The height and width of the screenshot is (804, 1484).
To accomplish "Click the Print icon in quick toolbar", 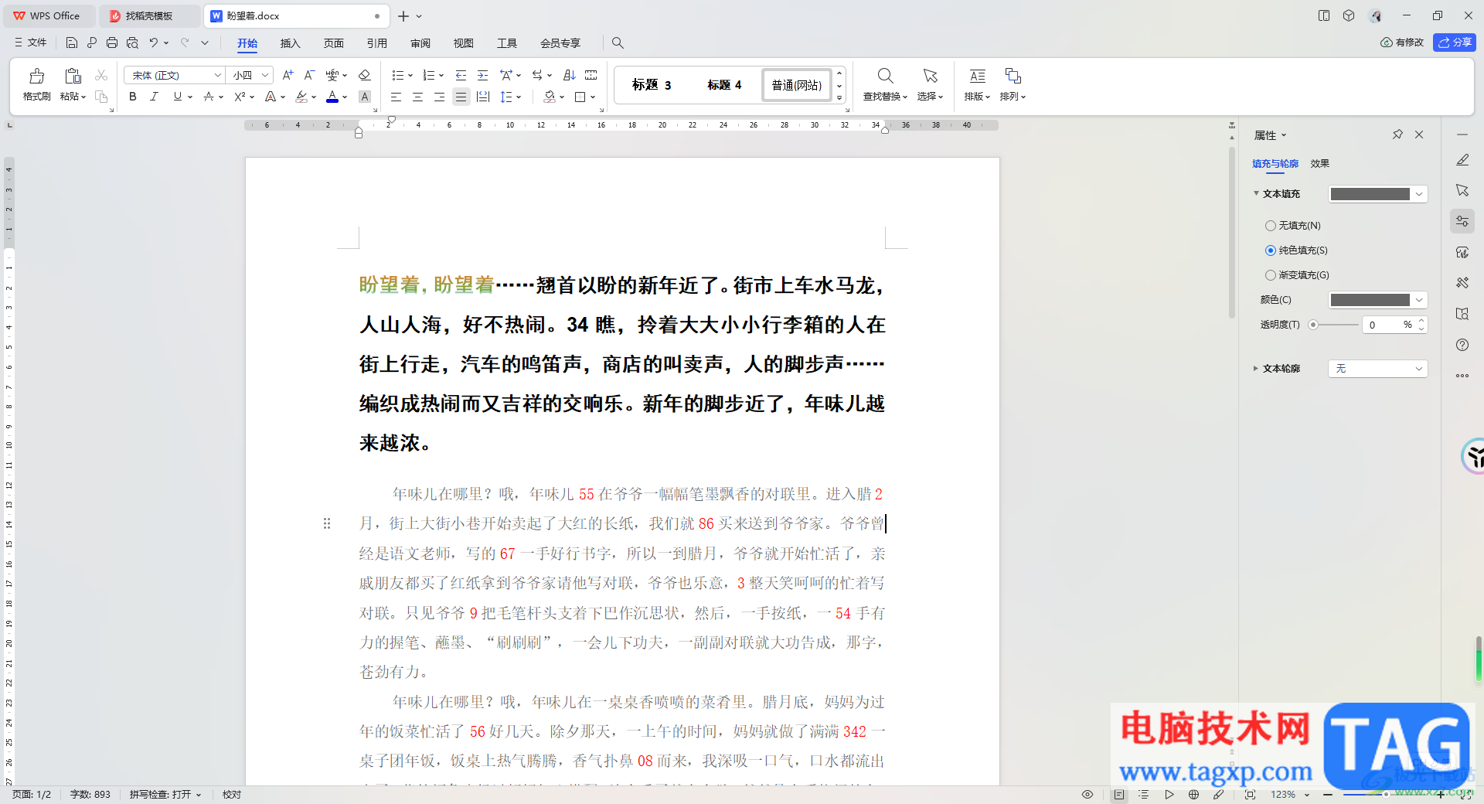I will coord(112,43).
